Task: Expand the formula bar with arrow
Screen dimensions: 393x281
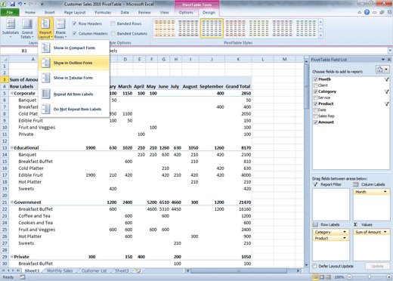Action: pos(390,51)
